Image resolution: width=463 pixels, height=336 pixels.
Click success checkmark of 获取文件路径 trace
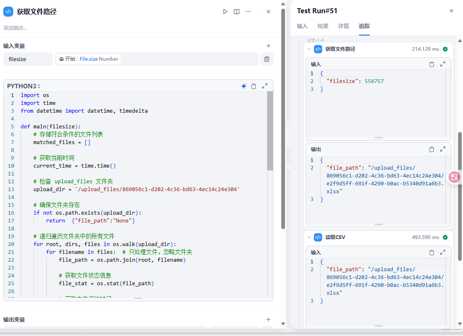coord(445,49)
